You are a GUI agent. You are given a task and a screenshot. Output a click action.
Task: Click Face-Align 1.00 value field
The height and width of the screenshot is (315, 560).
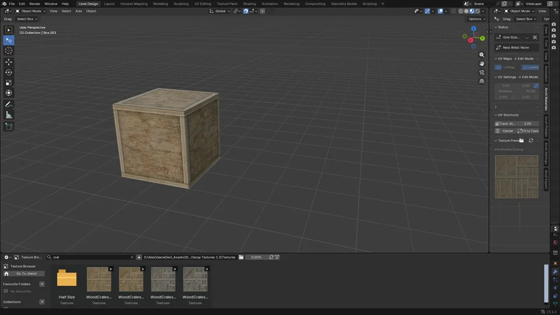[527, 124]
